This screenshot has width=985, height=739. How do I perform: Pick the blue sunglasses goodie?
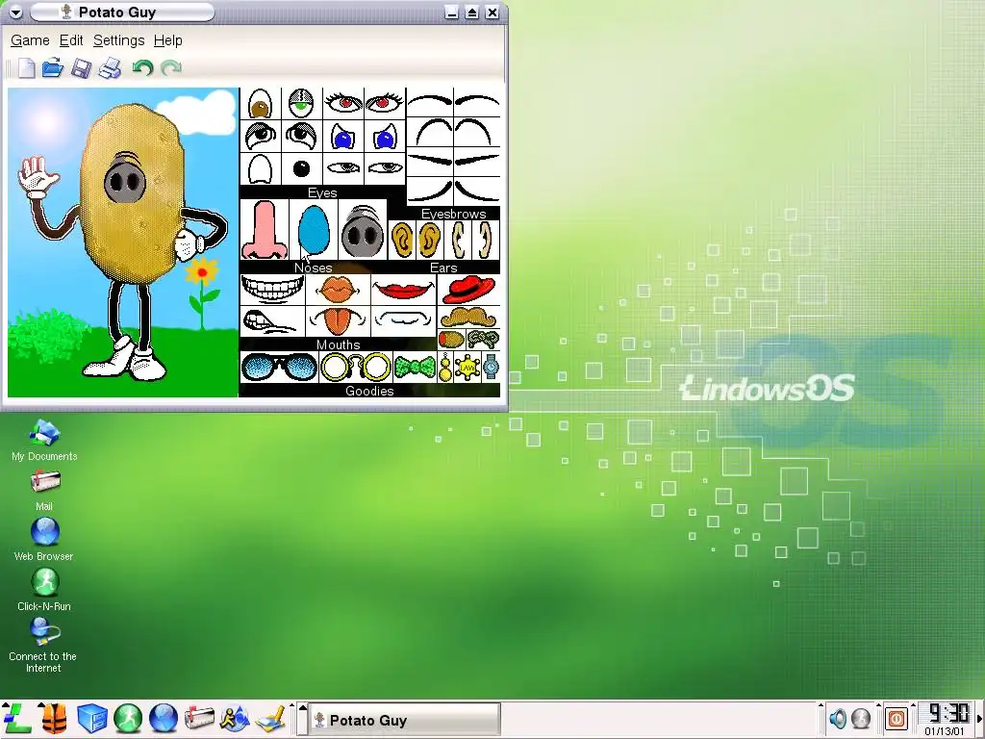point(280,367)
